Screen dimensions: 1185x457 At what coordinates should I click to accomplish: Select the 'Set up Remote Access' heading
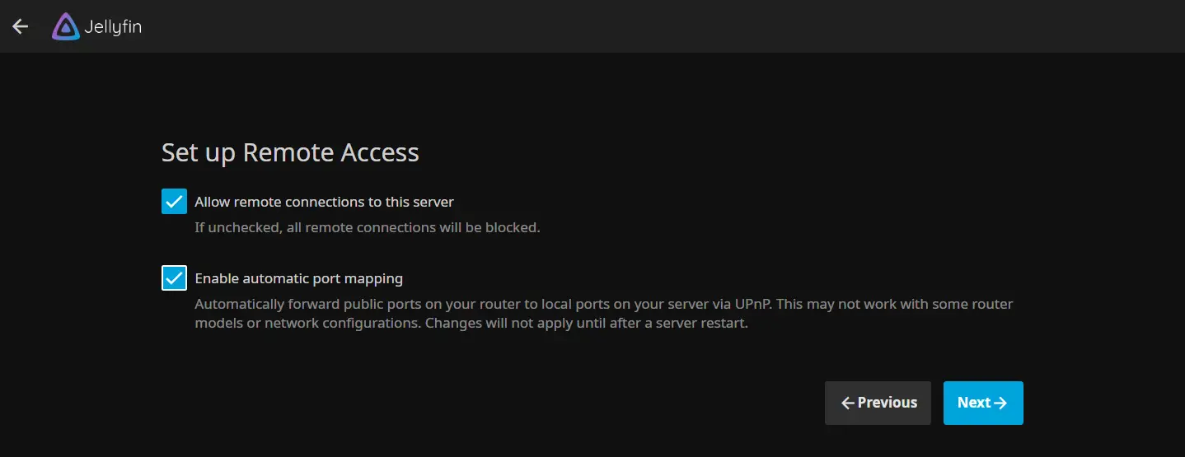[290, 152]
